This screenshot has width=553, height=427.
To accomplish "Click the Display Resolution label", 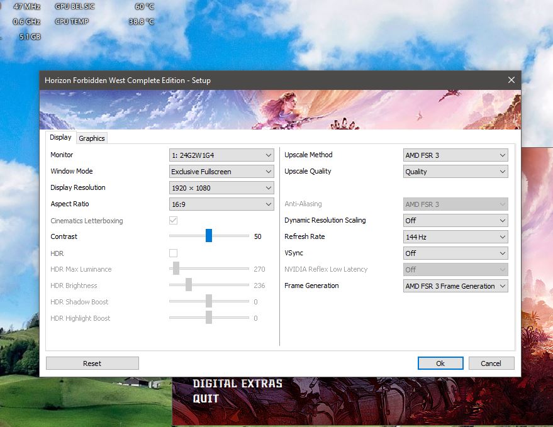I will click(78, 187).
